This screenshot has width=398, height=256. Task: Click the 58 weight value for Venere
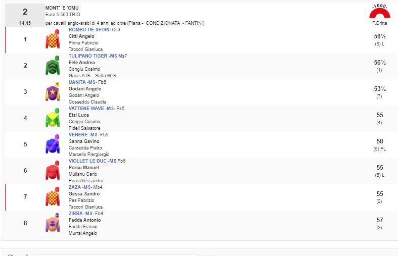tap(380, 141)
